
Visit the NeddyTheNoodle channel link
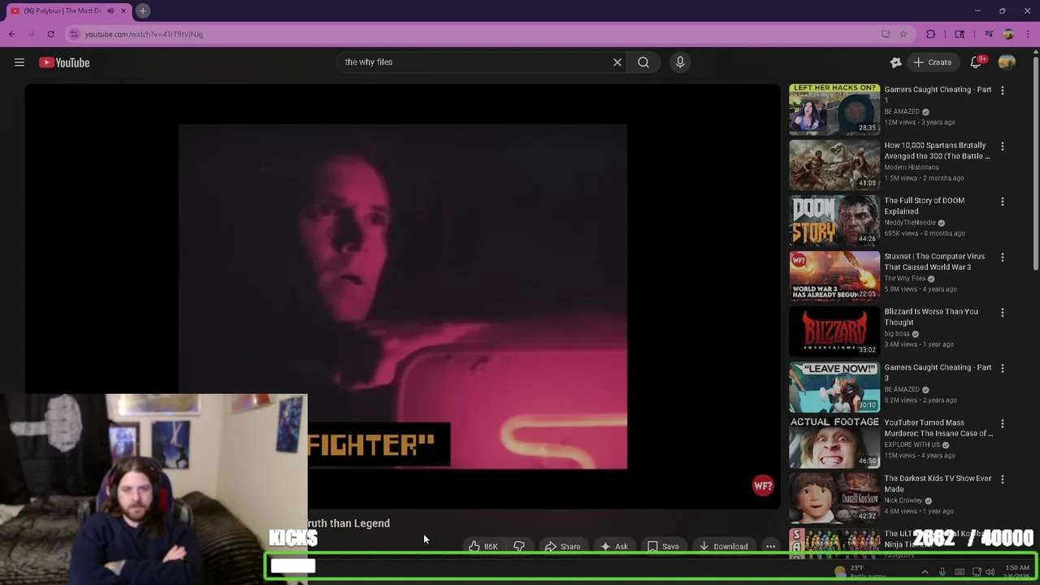[910, 223]
